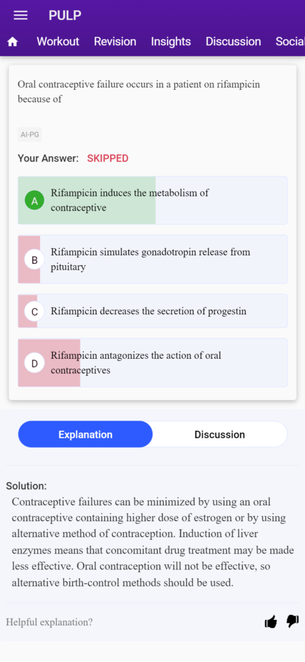
Task: Show the Explanation section
Action: tap(86, 434)
